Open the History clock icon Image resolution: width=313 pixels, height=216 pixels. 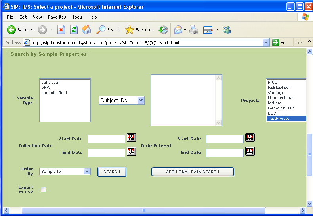[163, 30]
